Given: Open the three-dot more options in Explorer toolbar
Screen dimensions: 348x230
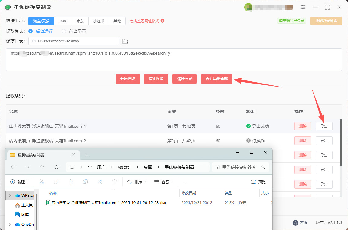Looking at the screenshot, I should pyautogui.click(x=185, y=182).
